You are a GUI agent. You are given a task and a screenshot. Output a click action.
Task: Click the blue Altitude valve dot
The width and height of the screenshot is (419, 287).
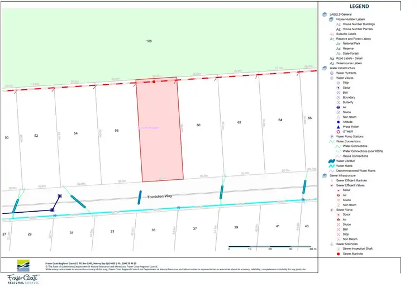(338, 122)
